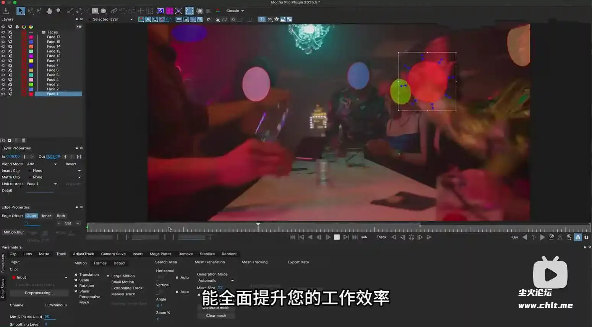The width and height of the screenshot is (592, 327).
Task: Open the Classic workspace dropdown
Action: 235,11
